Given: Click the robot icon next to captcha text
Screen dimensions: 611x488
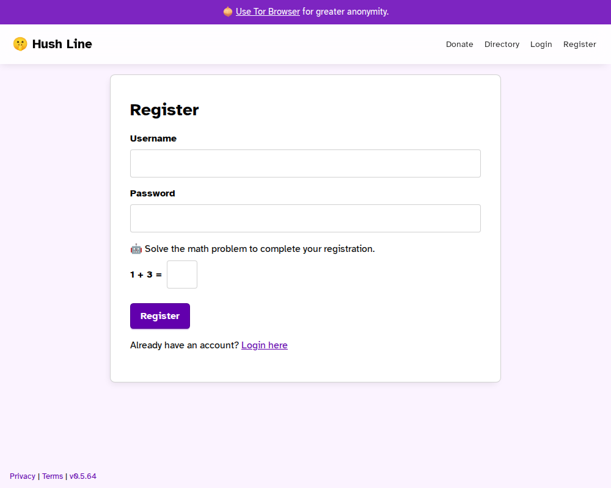Looking at the screenshot, I should click(135, 249).
